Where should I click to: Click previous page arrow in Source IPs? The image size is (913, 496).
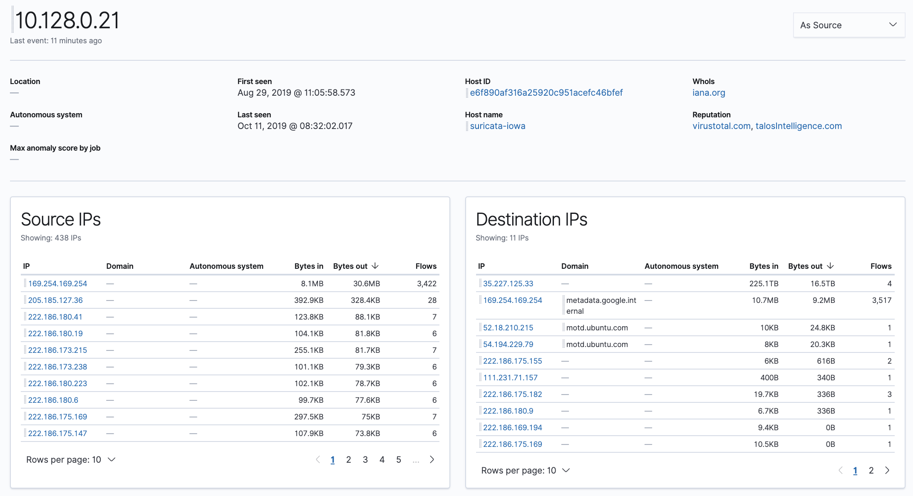tap(318, 459)
